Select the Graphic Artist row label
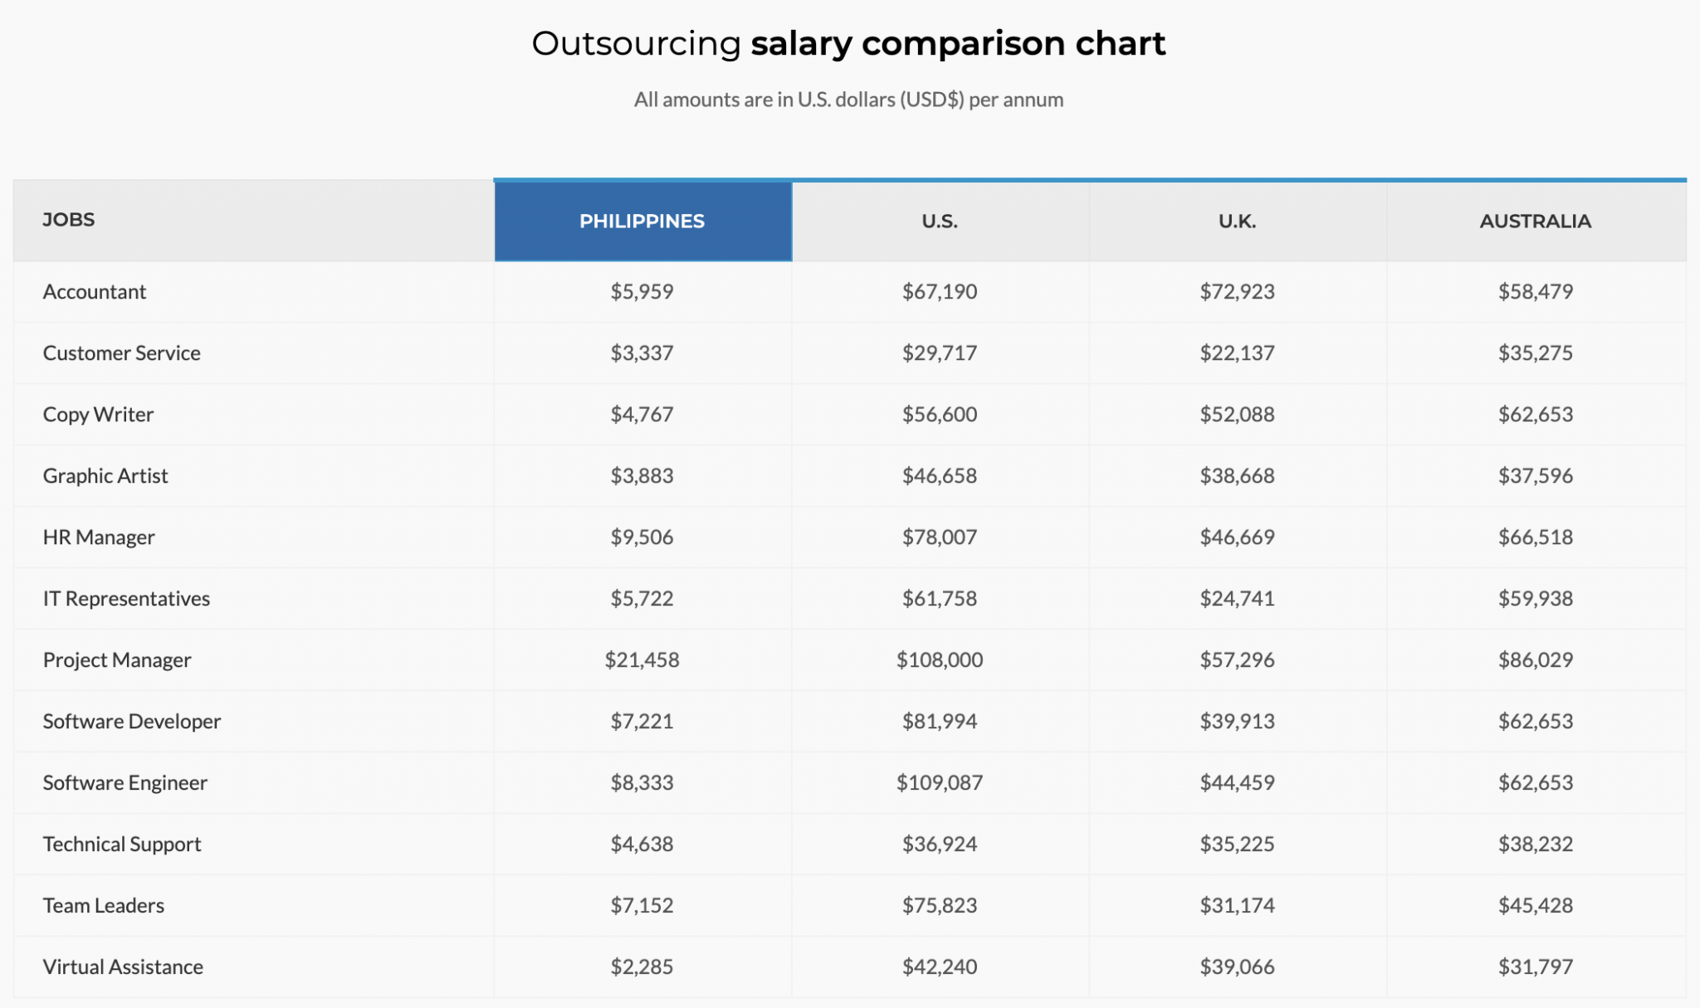 105,476
